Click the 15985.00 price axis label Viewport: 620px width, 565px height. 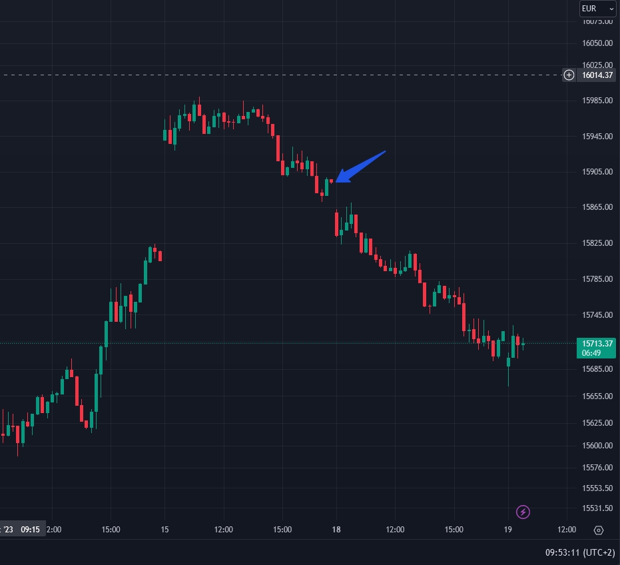[x=597, y=101]
